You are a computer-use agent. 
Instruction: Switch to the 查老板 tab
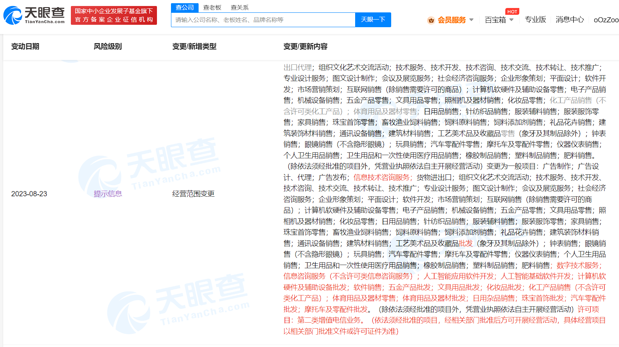coord(212,7)
